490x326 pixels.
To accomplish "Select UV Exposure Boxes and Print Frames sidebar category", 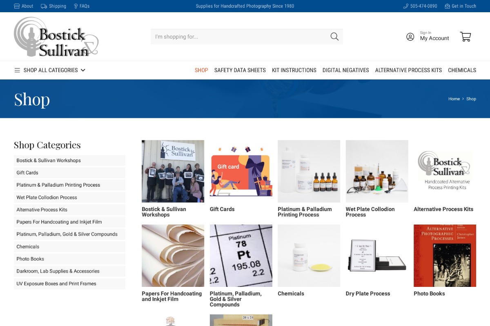I will click(x=69, y=284).
